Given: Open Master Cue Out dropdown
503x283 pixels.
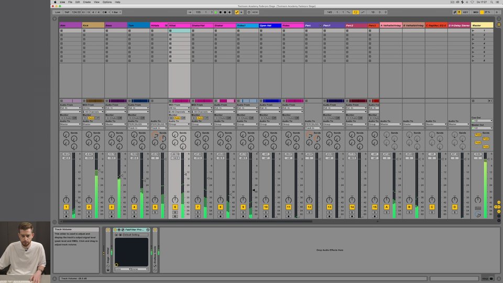Looking at the screenshot, I should [x=482, y=121].
